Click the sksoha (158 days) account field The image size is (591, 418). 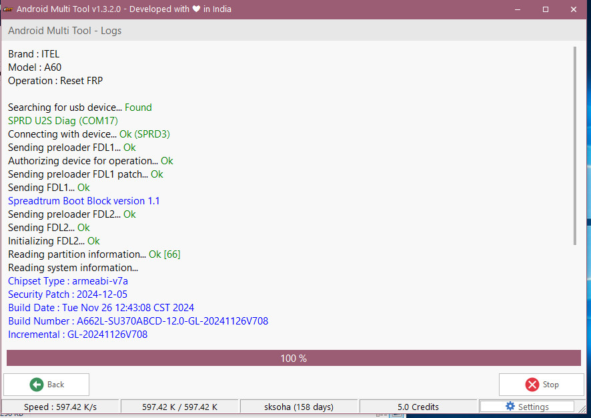coord(299,407)
